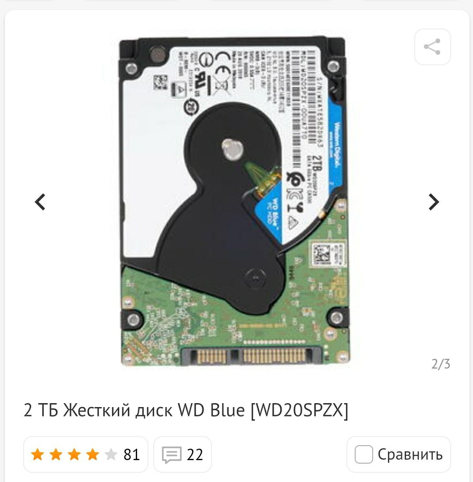473x482 pixels.
Task: Open the hard drive product photo
Action: (x=234, y=202)
